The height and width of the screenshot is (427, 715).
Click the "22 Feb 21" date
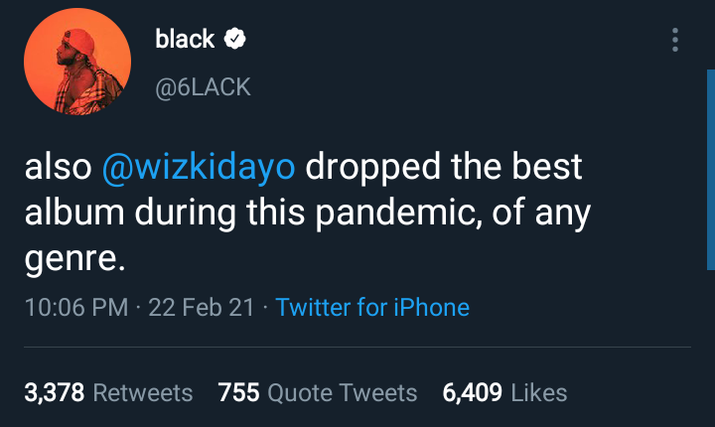[x=200, y=307]
